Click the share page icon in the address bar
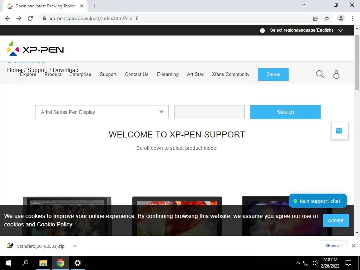This screenshot has width=360, height=270. pos(316,18)
